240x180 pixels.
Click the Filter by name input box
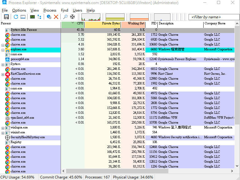point(214,17)
